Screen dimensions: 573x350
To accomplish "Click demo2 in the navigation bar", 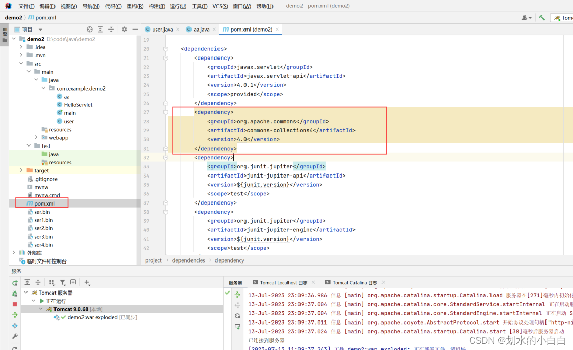I will pyautogui.click(x=14, y=17).
